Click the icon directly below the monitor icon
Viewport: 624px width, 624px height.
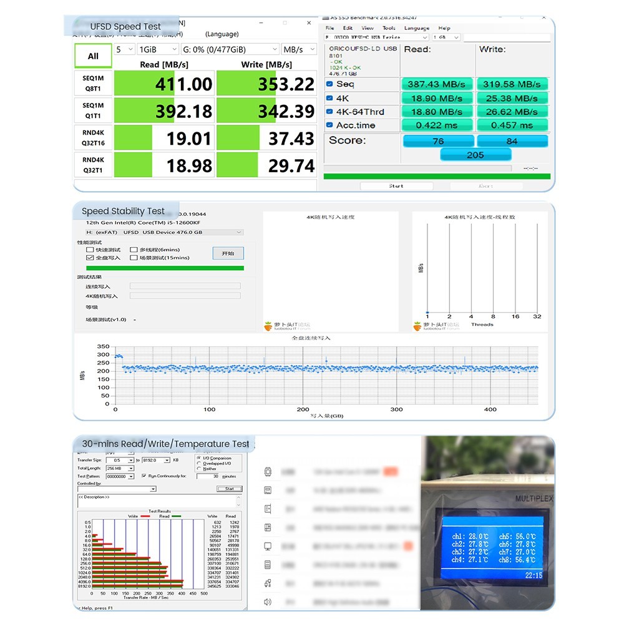[x=268, y=565]
